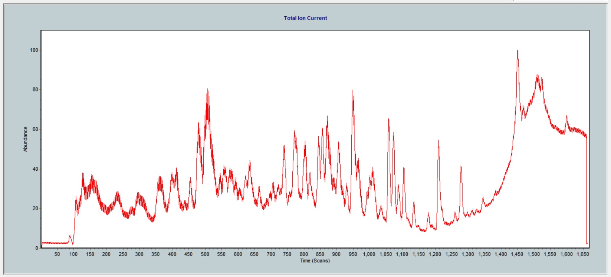
Task: Click the broad peak top near scan 1,510
Action: point(537,76)
